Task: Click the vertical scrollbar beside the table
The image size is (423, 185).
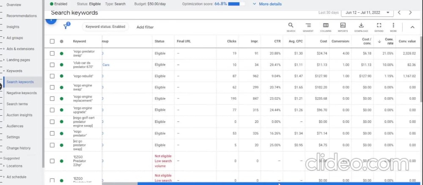Action: 421,69
